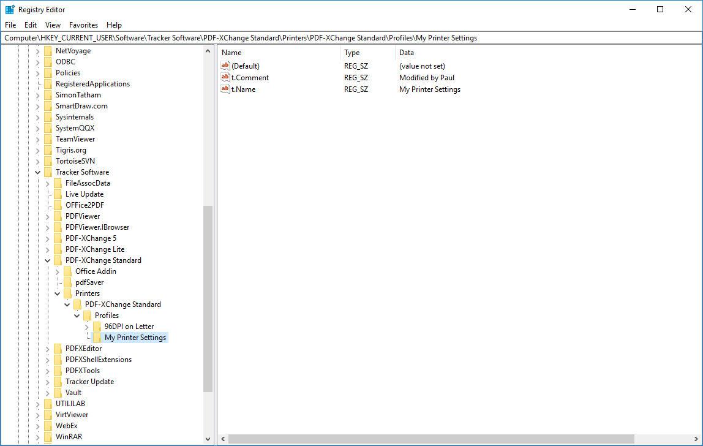Click the folder icon of Vault key
Screen dimensions: 703x446
coord(58,393)
